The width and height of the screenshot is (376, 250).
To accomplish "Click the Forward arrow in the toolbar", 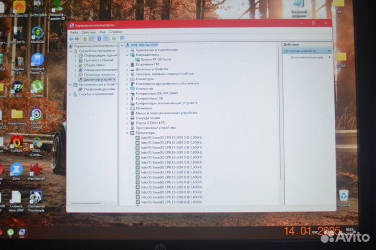I will pyautogui.click(x=77, y=39).
